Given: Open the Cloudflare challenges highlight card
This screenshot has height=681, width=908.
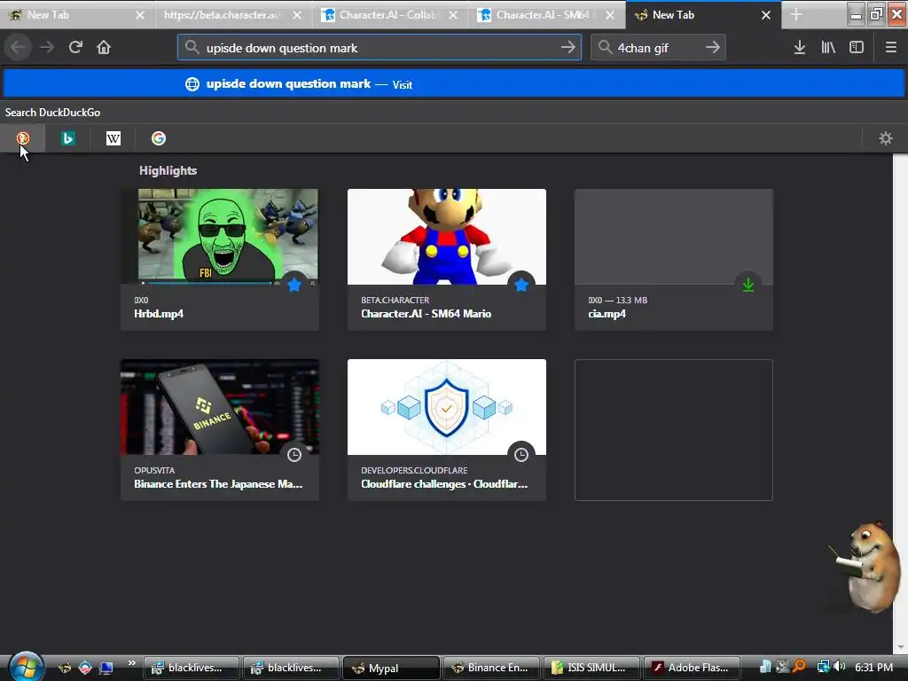Looking at the screenshot, I should [x=447, y=430].
